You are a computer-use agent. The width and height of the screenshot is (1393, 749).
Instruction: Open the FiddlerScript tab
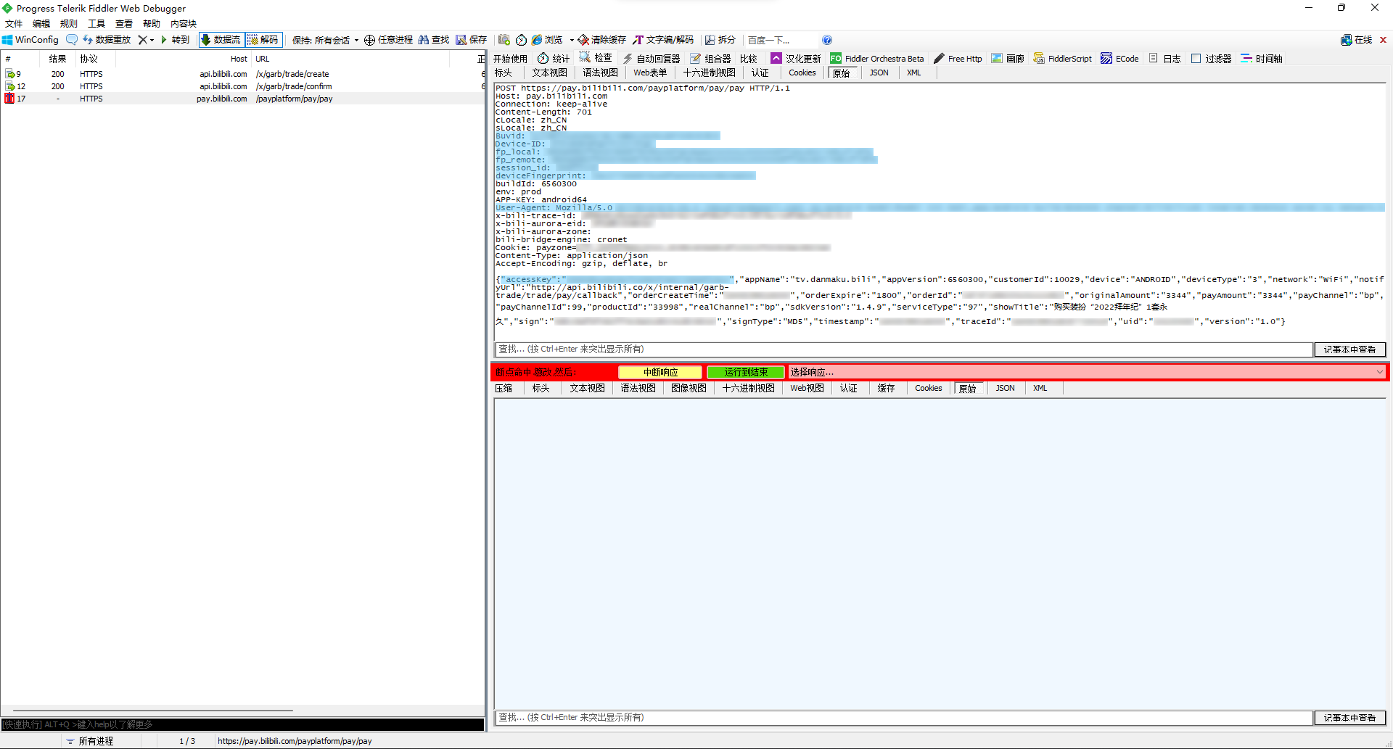pyautogui.click(x=1062, y=58)
